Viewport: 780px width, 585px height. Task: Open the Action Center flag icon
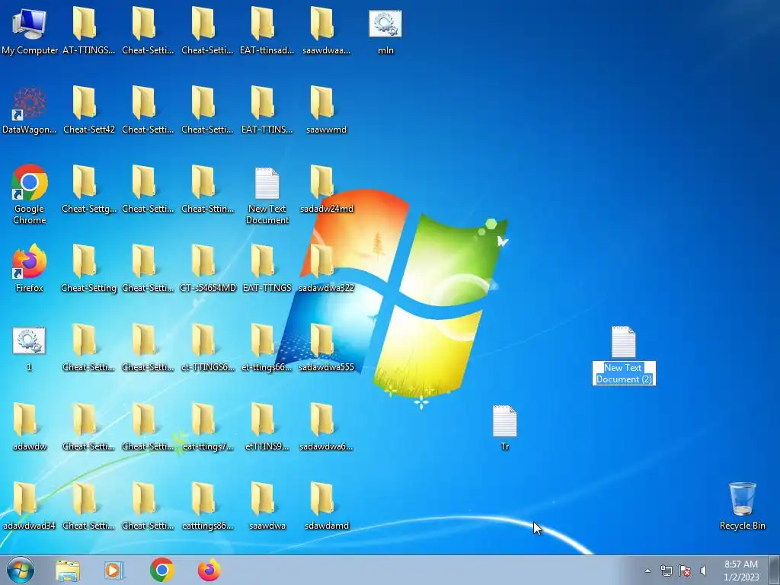pos(685,571)
